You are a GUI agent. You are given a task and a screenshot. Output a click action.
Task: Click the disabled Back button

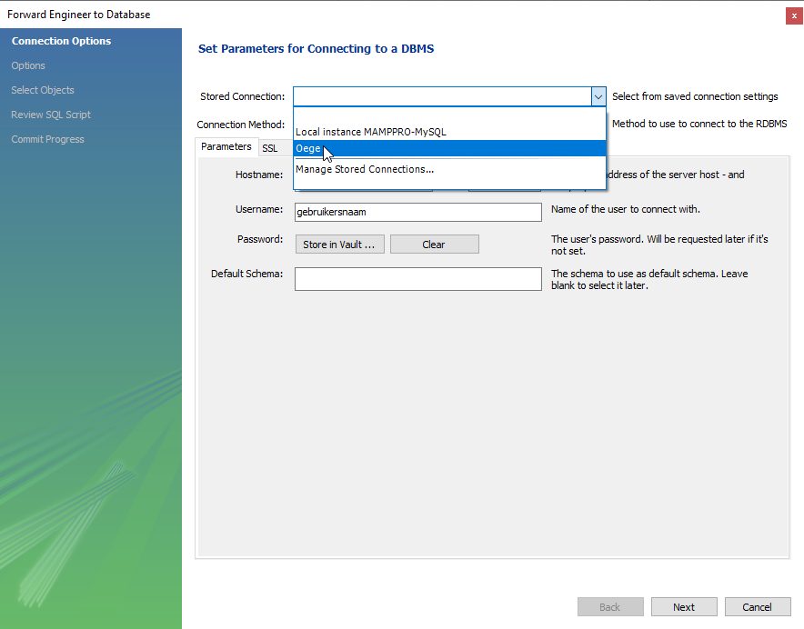click(x=610, y=606)
